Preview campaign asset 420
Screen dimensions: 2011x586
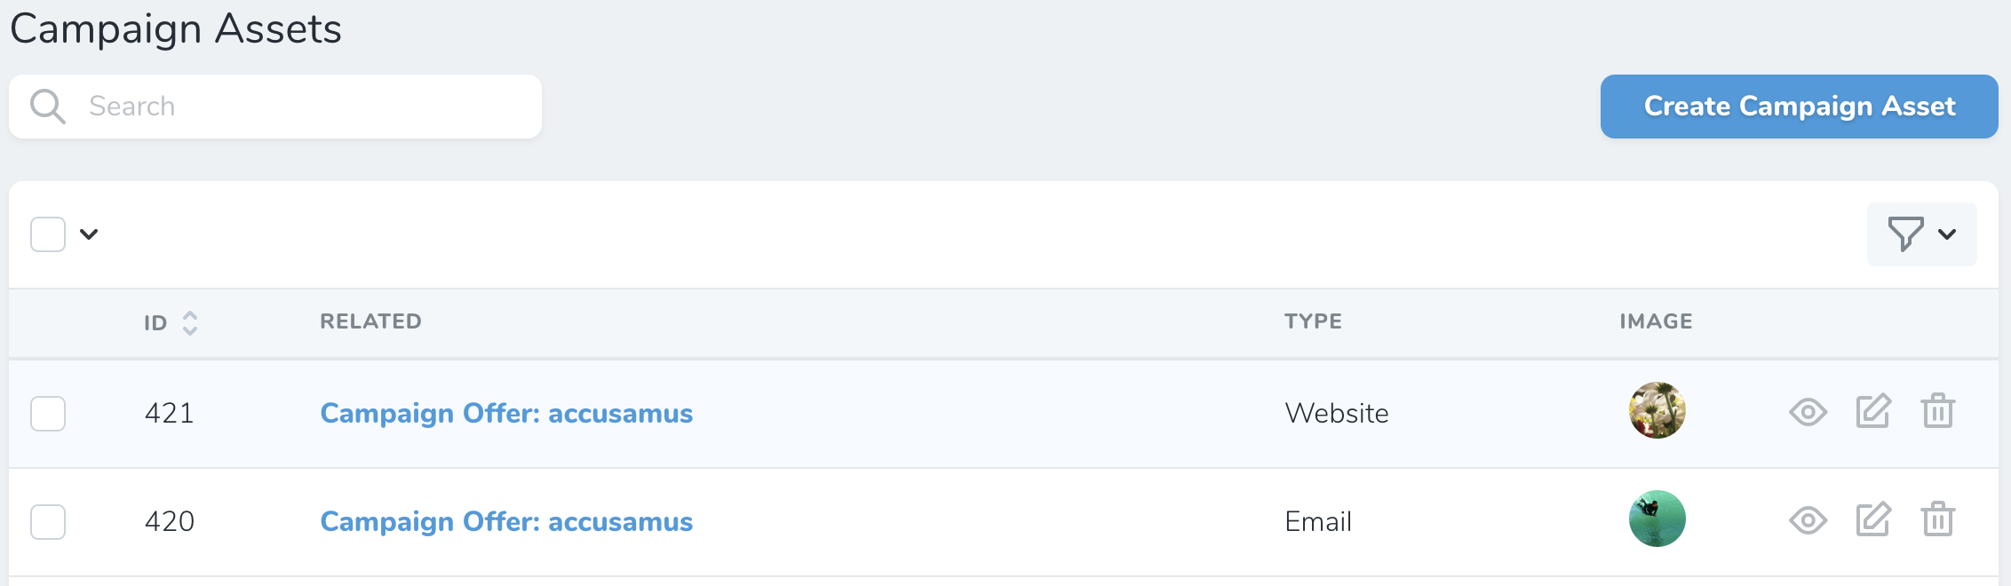[x=1808, y=520]
